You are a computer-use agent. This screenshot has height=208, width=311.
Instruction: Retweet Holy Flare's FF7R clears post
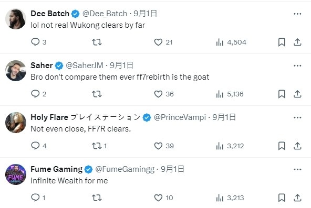[97, 146]
